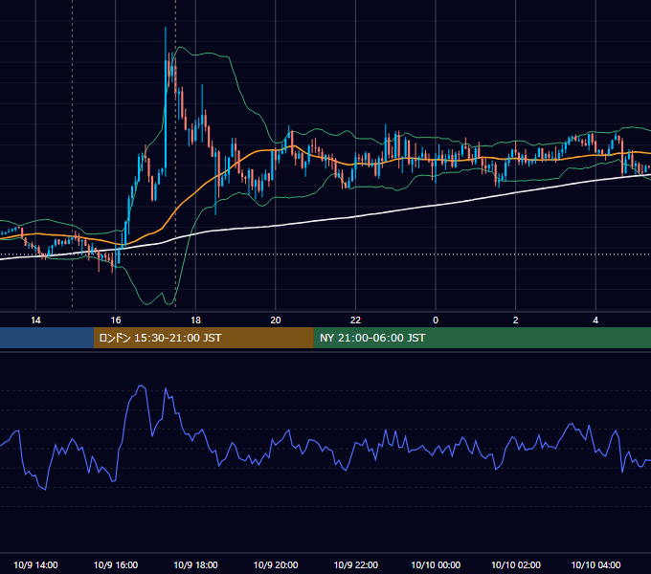
Task: Select the London 15:30-21:00 JST session band
Action: (203, 338)
